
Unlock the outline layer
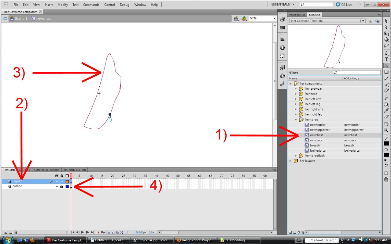[61, 186]
